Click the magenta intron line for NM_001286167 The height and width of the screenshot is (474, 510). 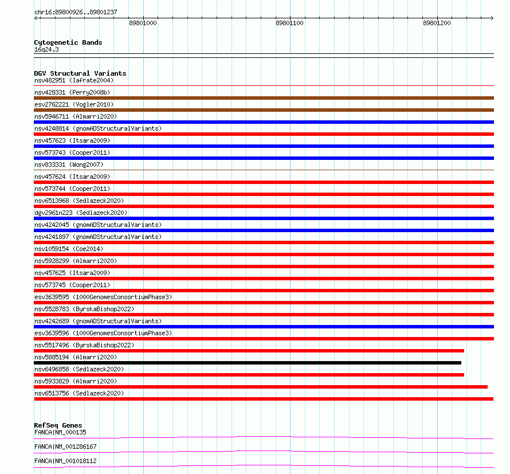264,451
